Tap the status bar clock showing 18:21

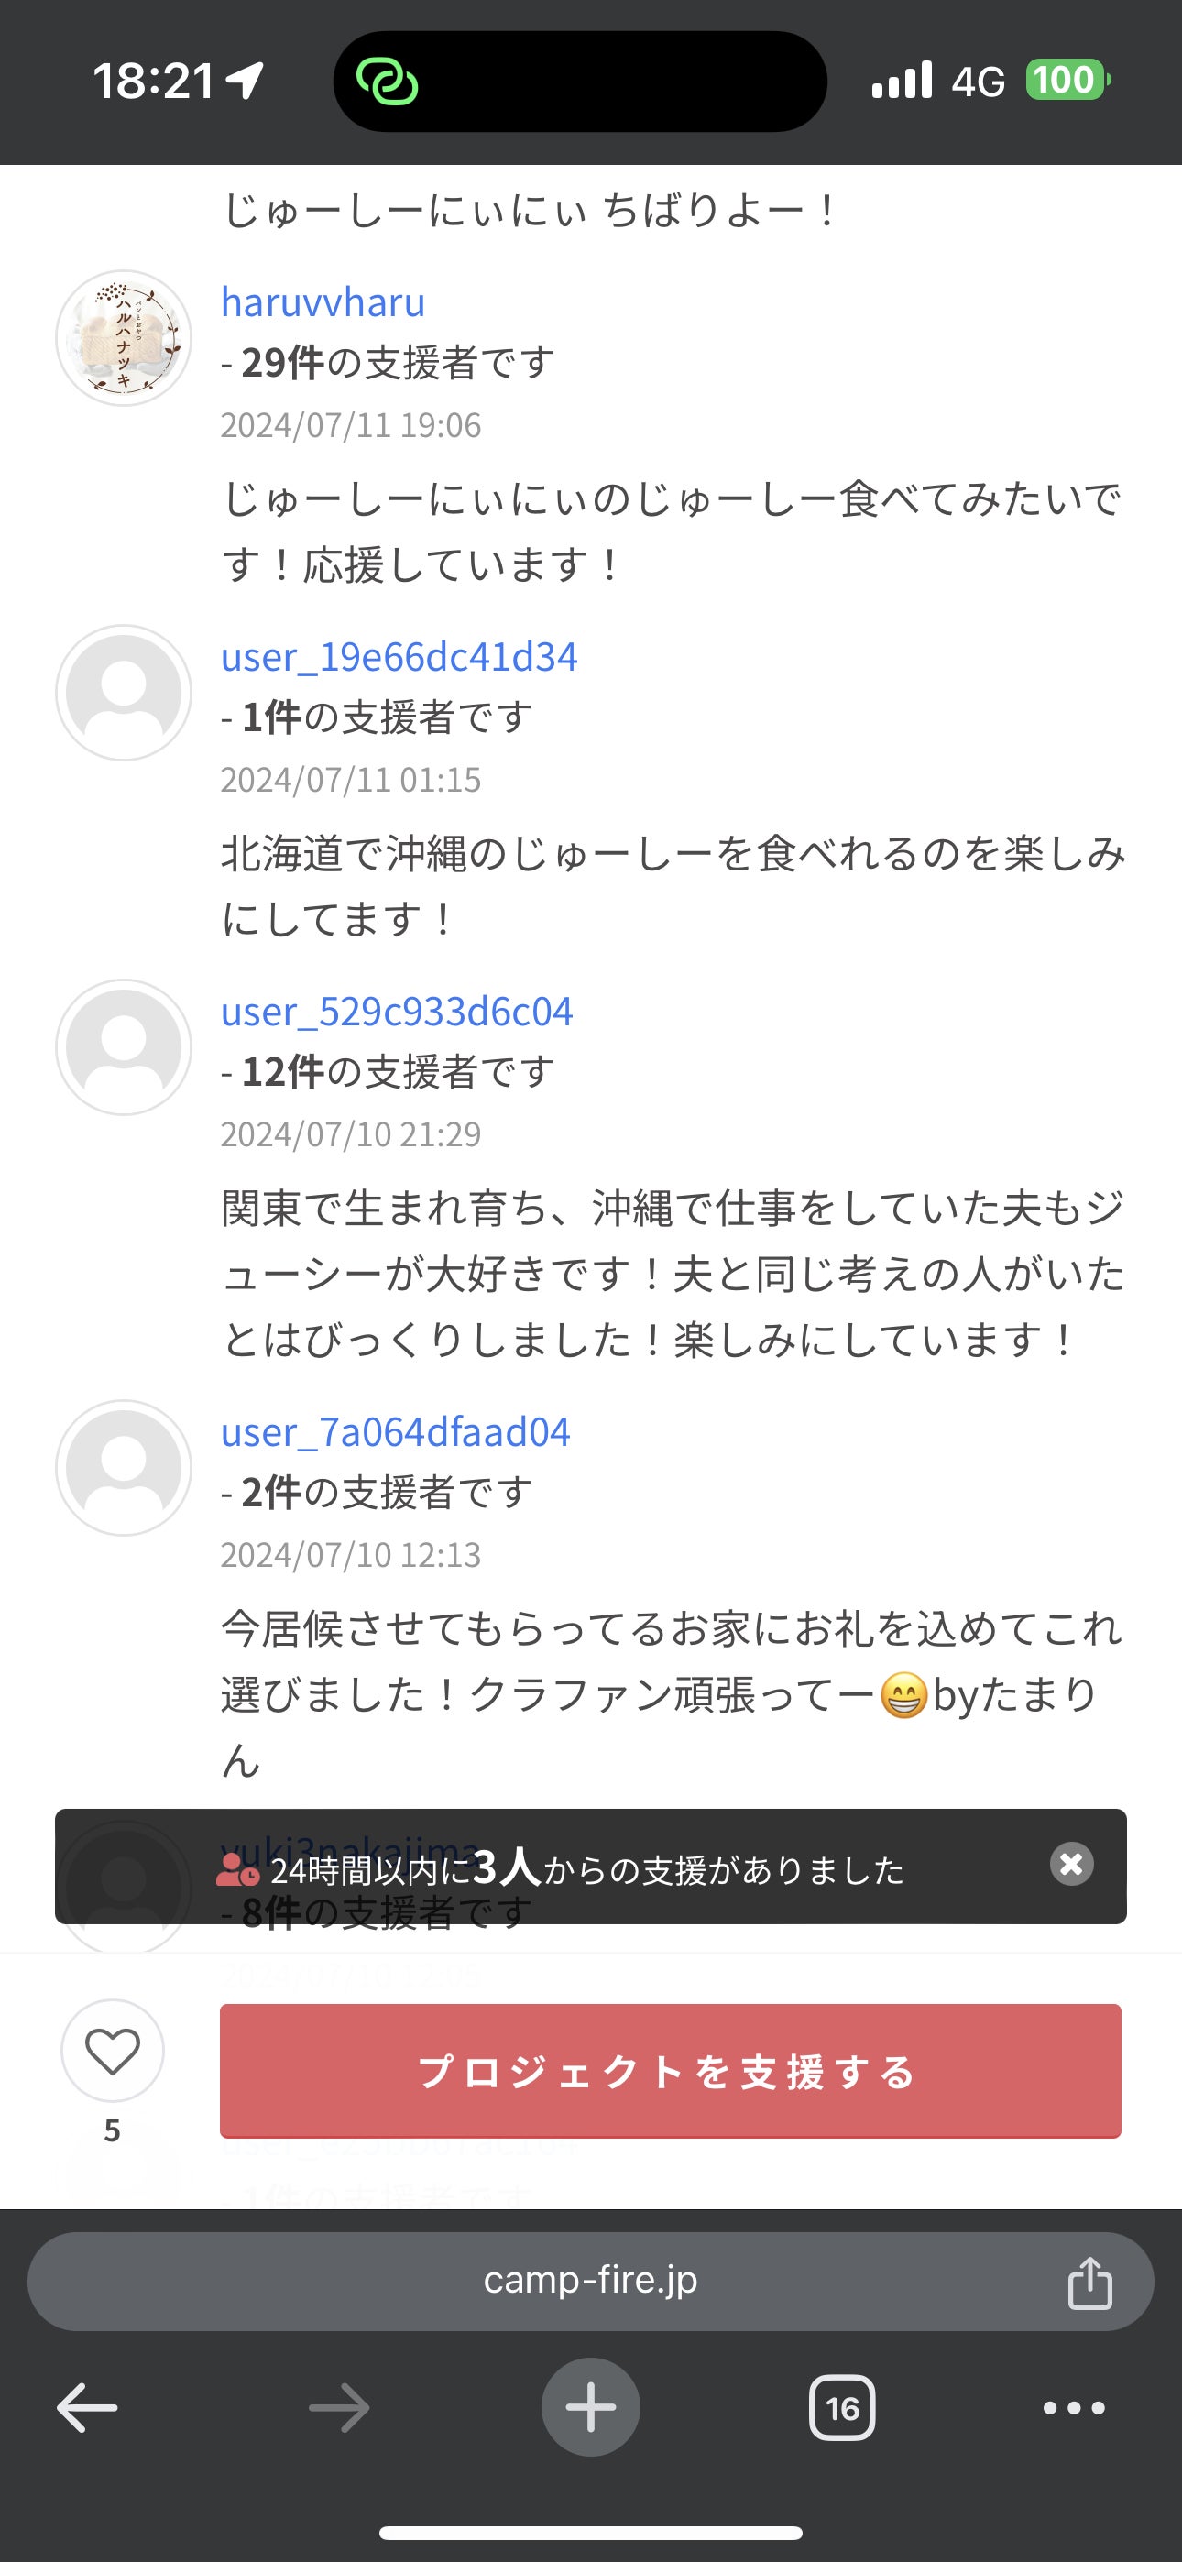(154, 82)
